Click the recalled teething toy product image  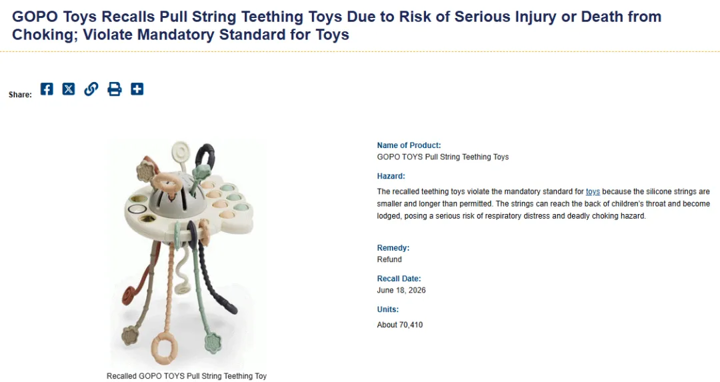click(187, 253)
